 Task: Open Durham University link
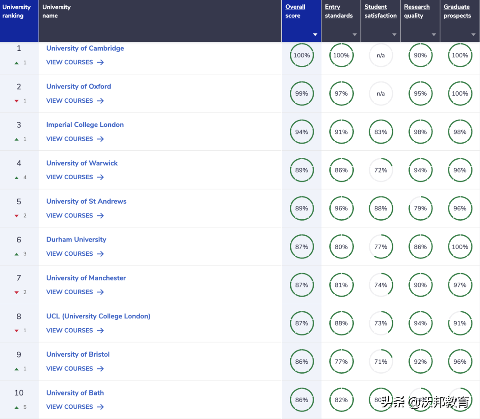[76, 239]
